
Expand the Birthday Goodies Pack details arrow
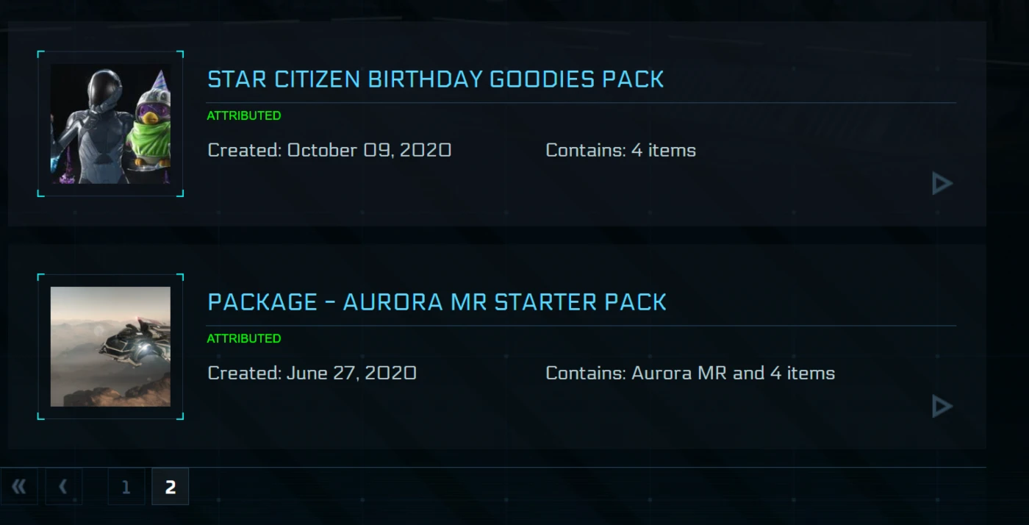tap(942, 183)
